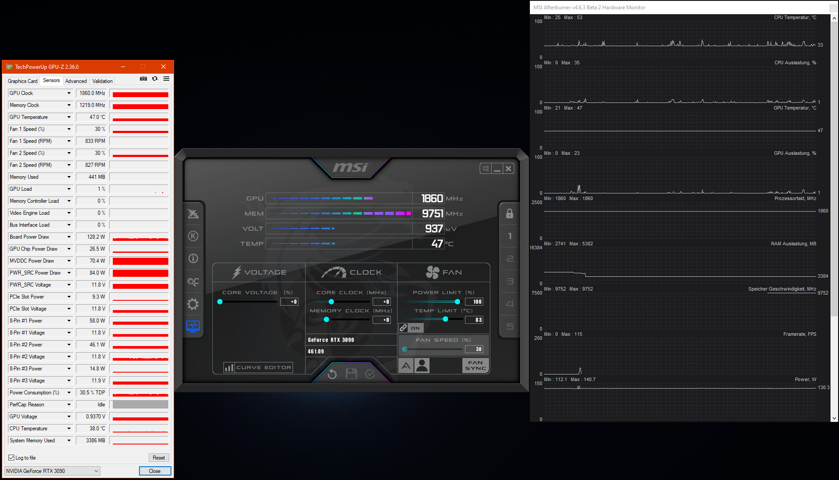Click the 1860.0 MHz GPU Clock value
Screen dimensions: 839x480
click(91, 93)
